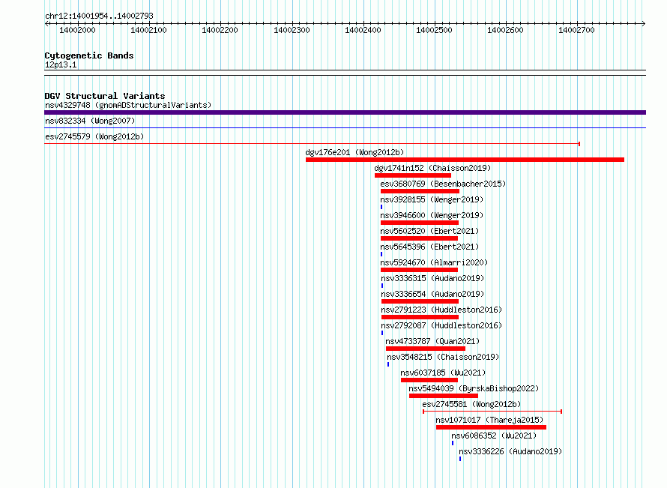Screen dimensions: 667x488
Task: Click the nsv6086352 (Wu2021) label
Action: point(494,436)
